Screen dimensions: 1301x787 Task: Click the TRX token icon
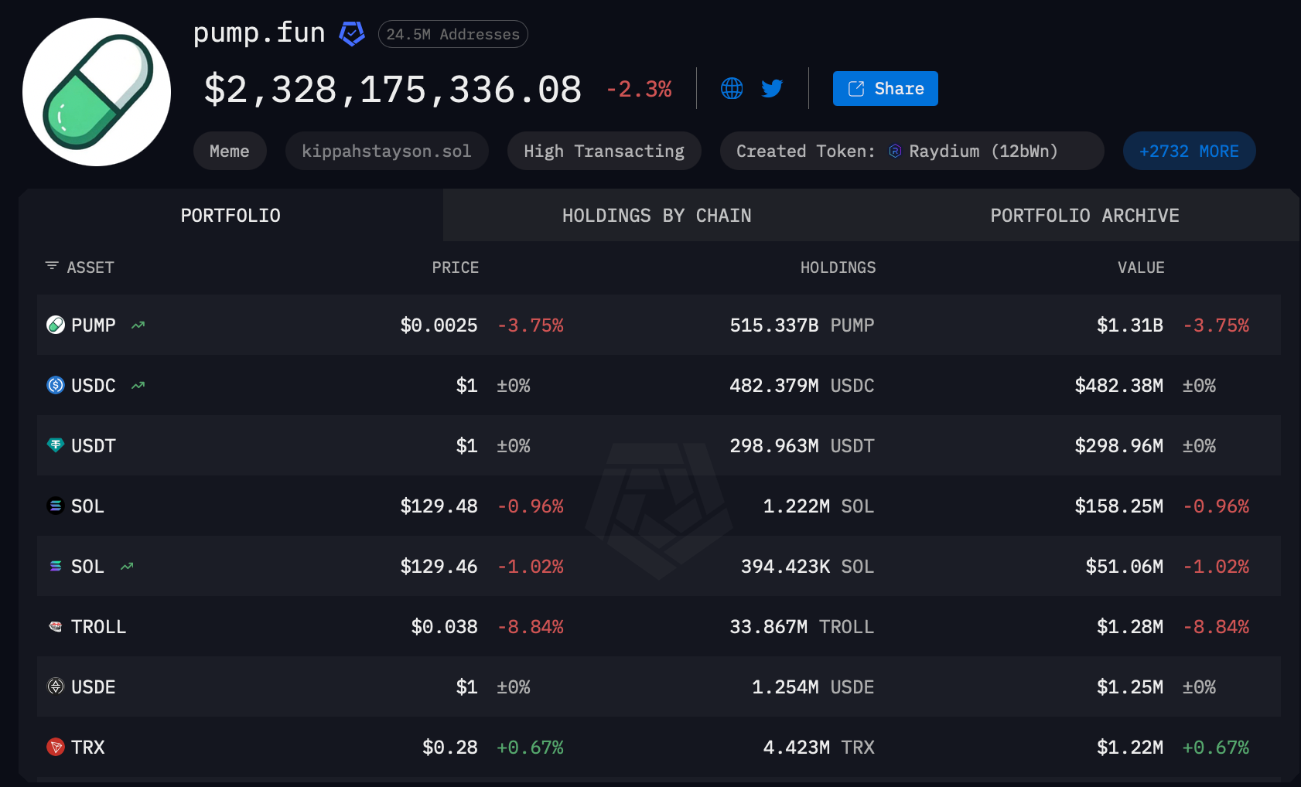(54, 747)
